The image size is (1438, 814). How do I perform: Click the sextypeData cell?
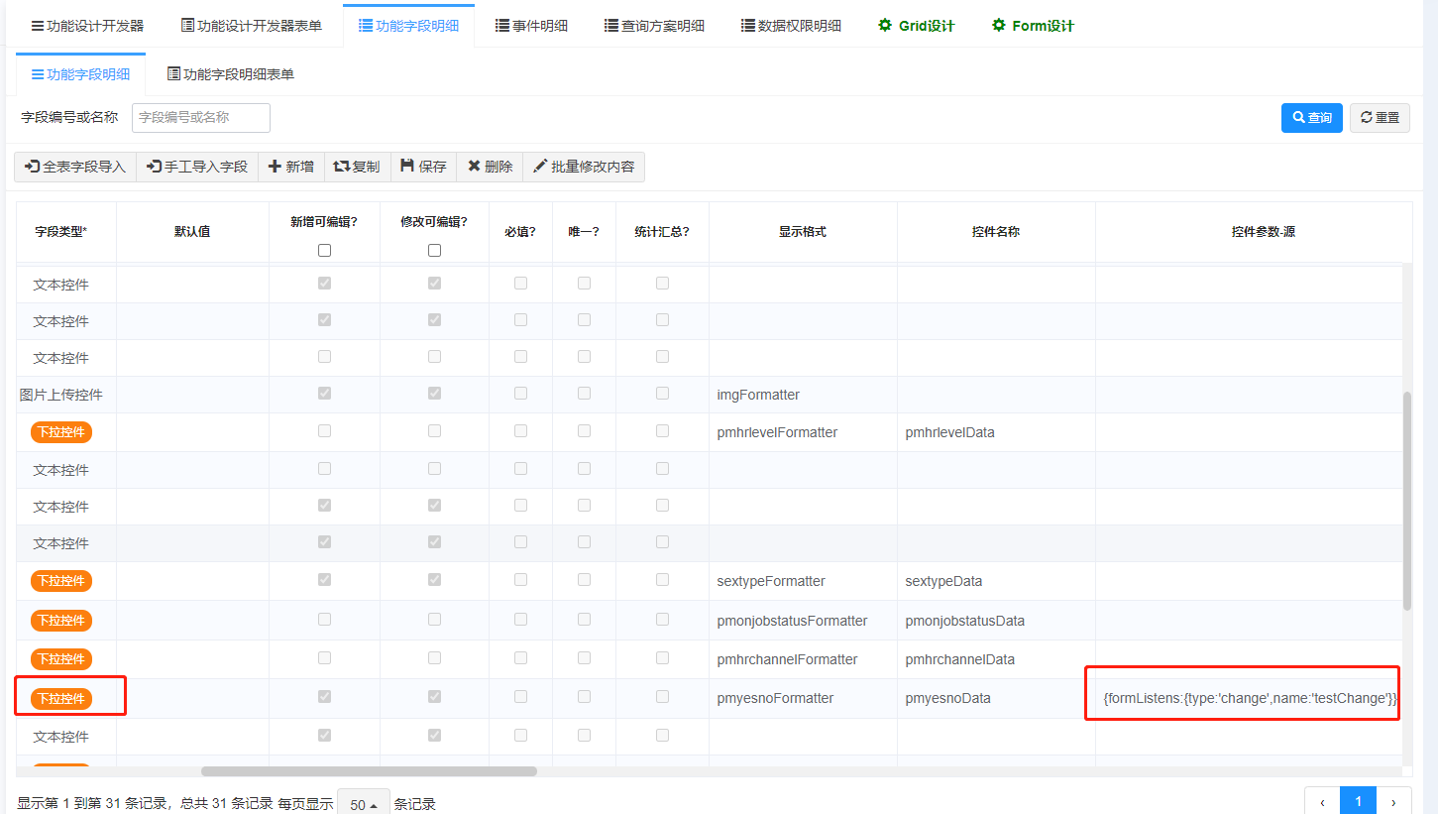click(x=997, y=581)
